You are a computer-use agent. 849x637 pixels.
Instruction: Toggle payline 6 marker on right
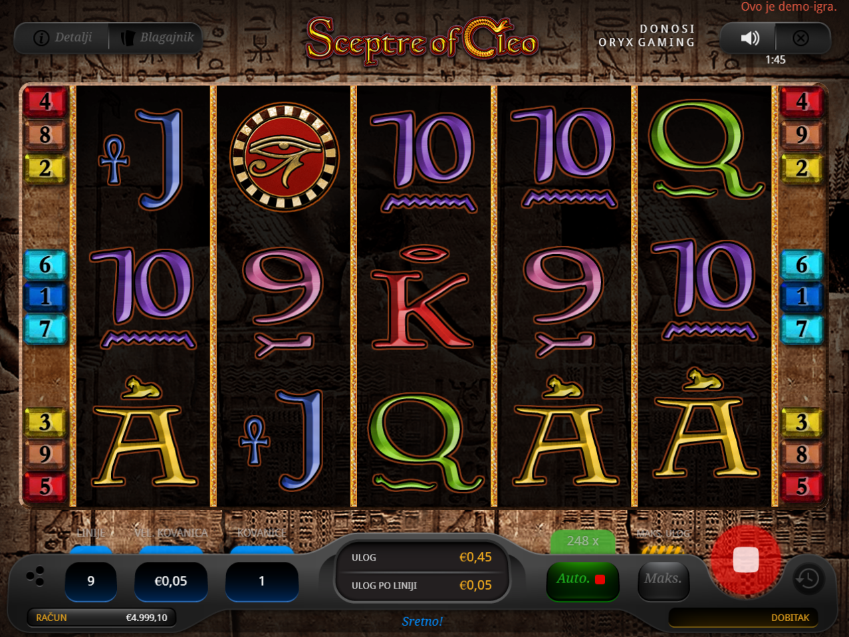pos(802,265)
